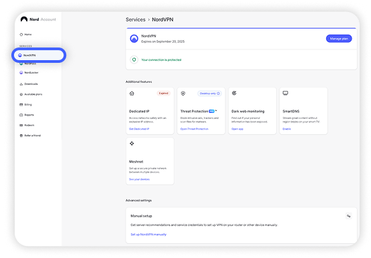Open Reports in the sidebar
The width and height of the screenshot is (371, 258).
point(27,115)
